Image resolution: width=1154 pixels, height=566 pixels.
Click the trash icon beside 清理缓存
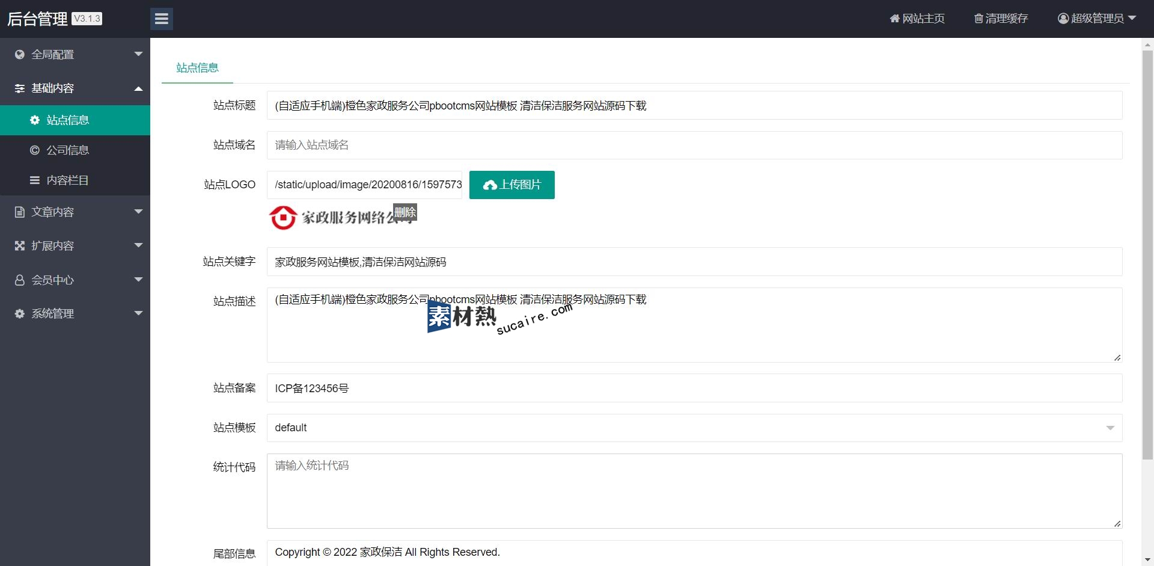pos(978,19)
